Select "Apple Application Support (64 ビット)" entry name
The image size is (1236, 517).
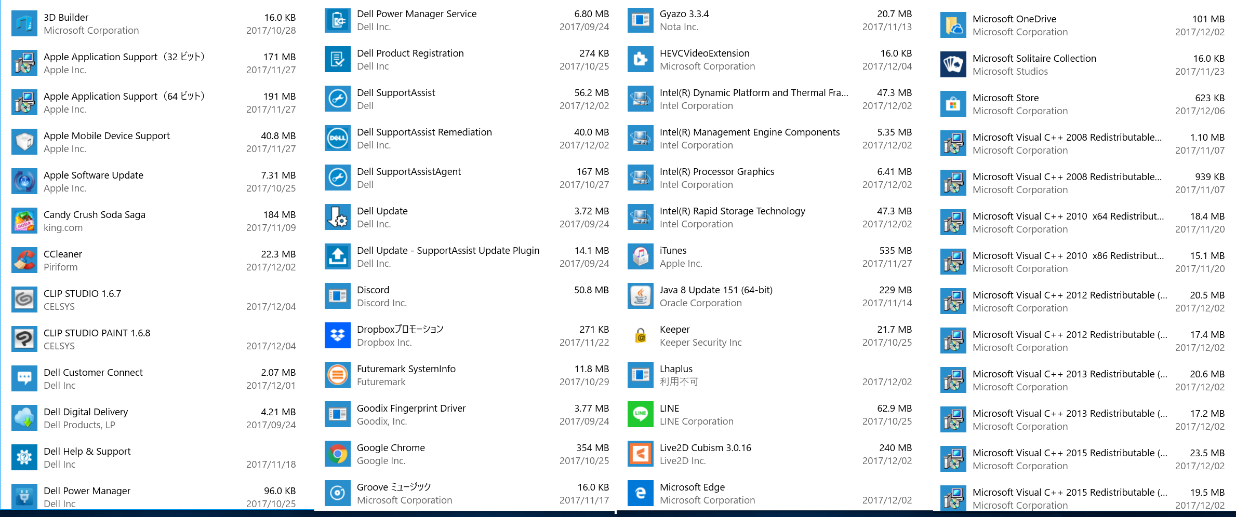[125, 97]
